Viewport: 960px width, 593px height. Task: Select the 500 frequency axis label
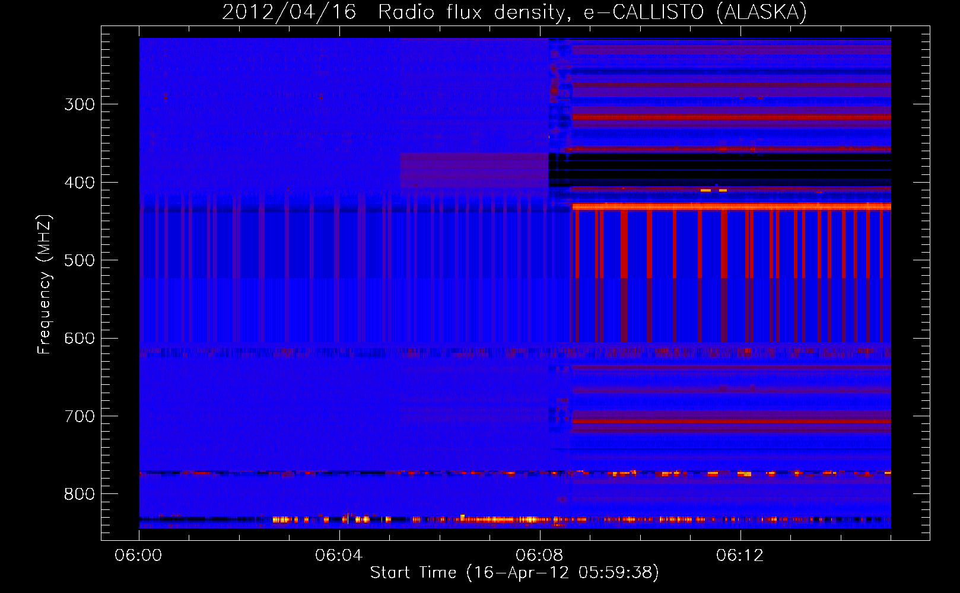[80, 260]
